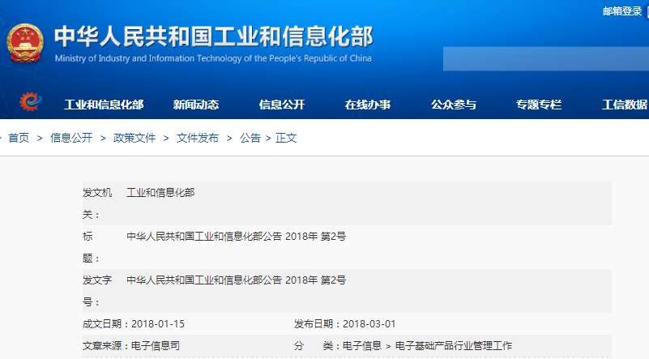Open the 专题专栏 navigation section

tap(538, 105)
